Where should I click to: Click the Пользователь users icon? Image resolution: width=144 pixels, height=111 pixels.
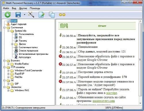(16, 34)
